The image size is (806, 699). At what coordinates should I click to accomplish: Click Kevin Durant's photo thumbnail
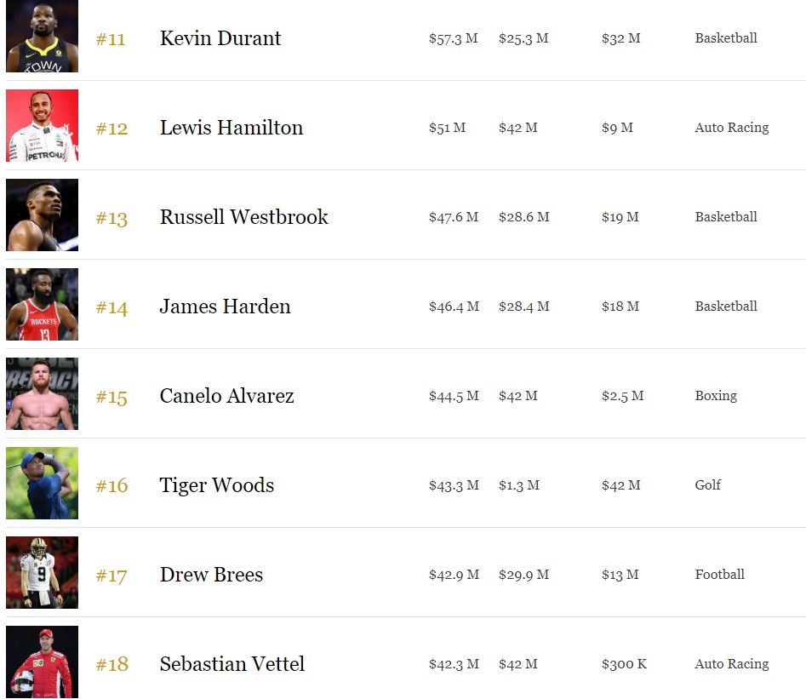(x=42, y=37)
